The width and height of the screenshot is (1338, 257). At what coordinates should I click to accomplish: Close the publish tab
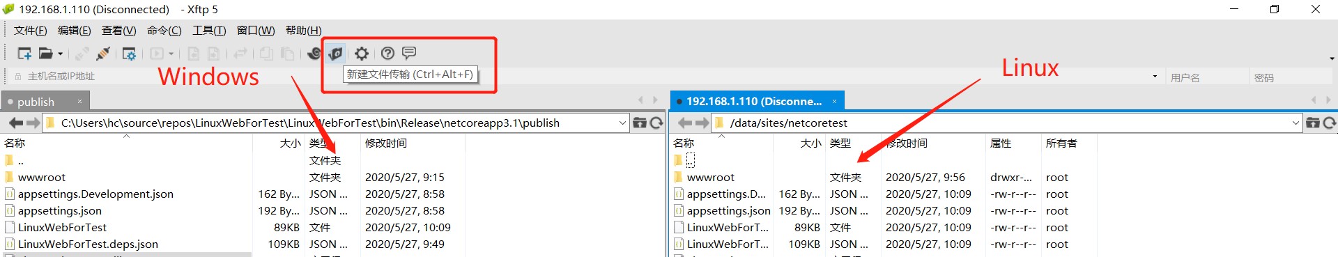click(79, 102)
